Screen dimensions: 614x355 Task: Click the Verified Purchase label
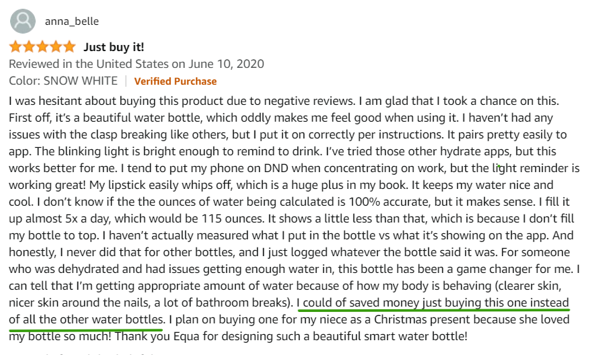tap(176, 81)
